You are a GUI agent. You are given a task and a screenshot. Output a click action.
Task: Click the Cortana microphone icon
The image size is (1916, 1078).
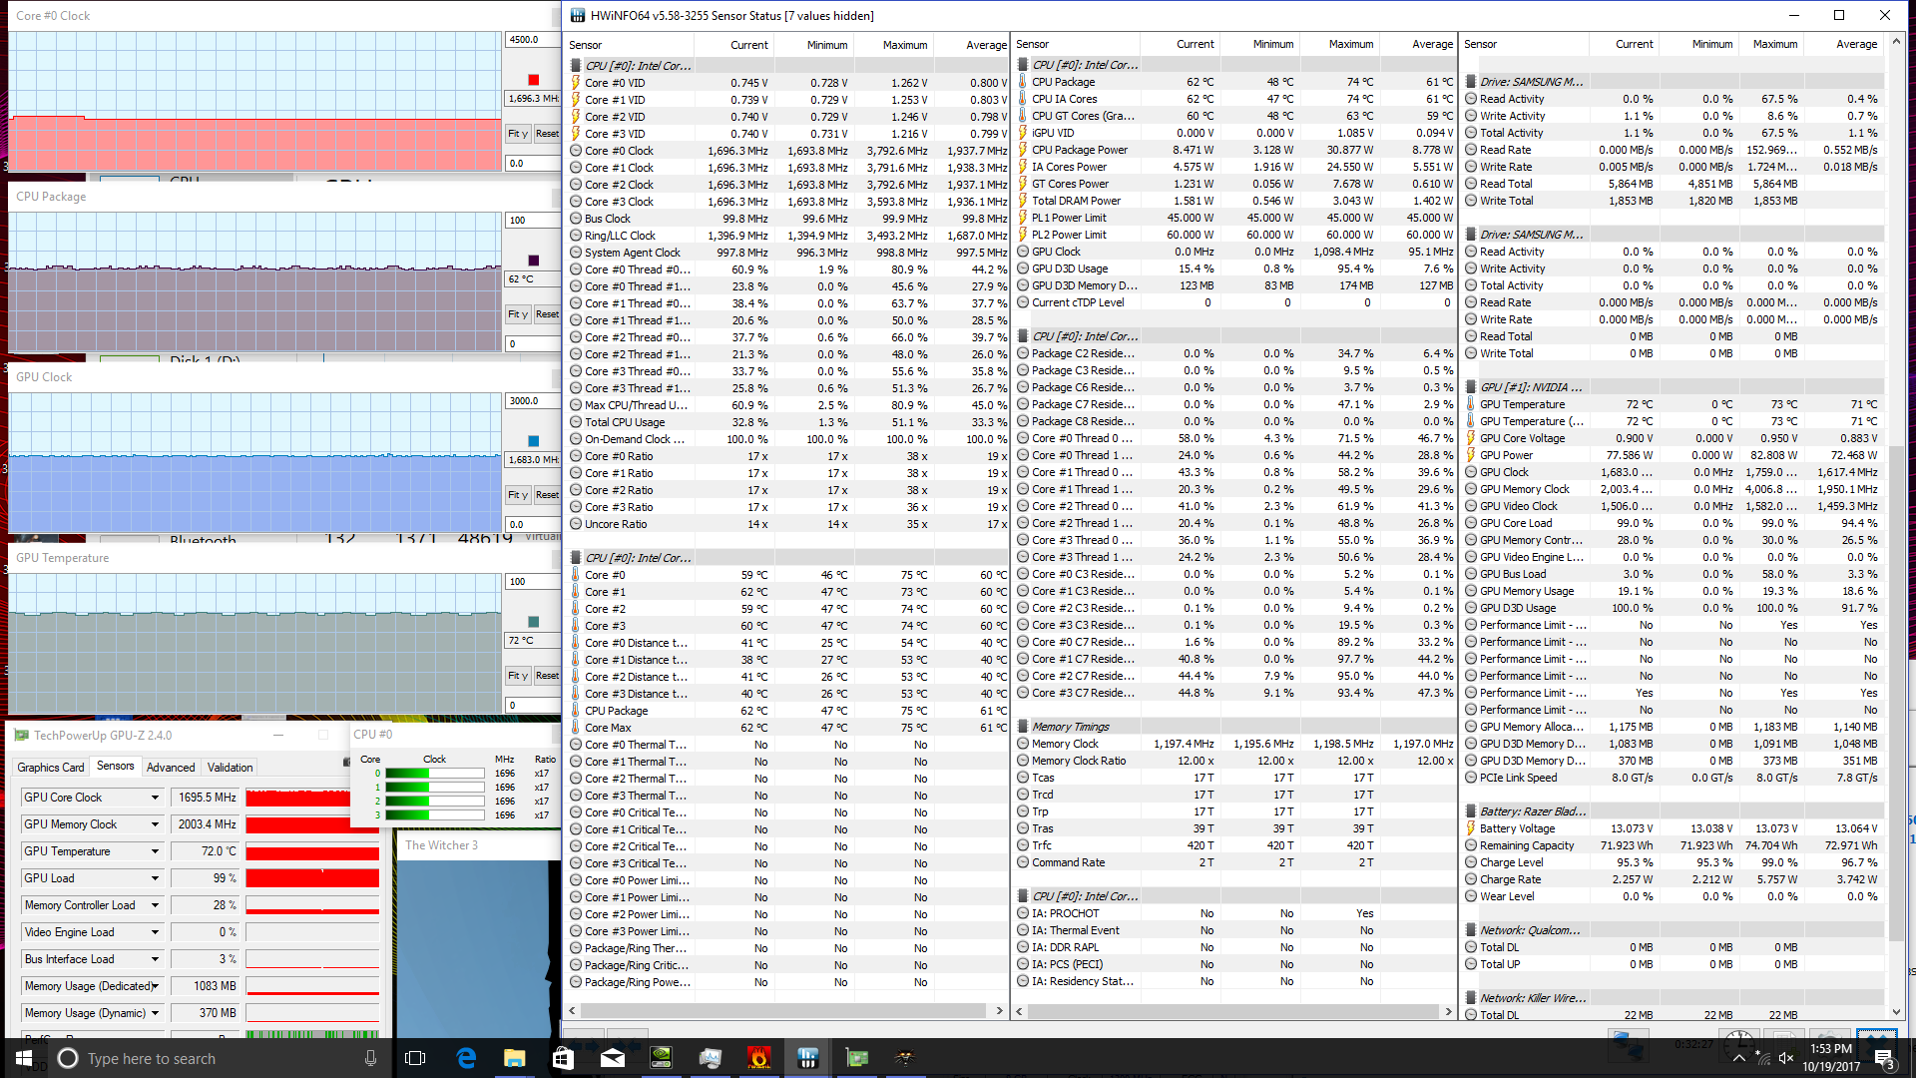(370, 1058)
